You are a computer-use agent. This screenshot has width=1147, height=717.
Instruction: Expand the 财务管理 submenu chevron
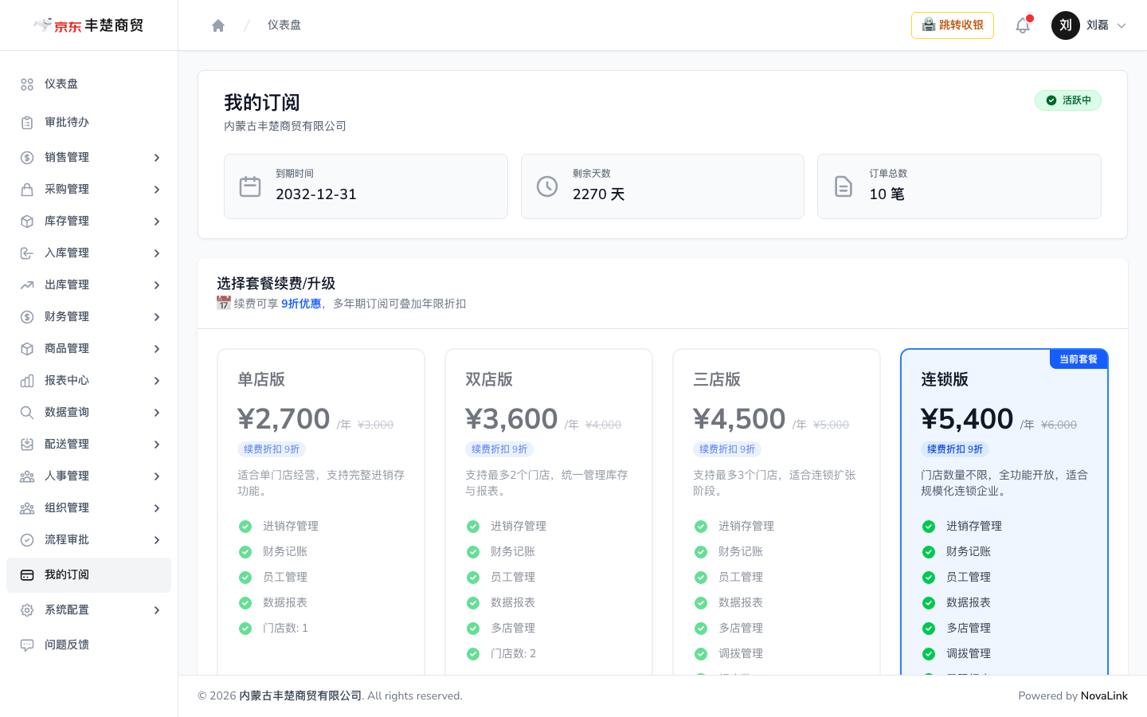tap(157, 317)
